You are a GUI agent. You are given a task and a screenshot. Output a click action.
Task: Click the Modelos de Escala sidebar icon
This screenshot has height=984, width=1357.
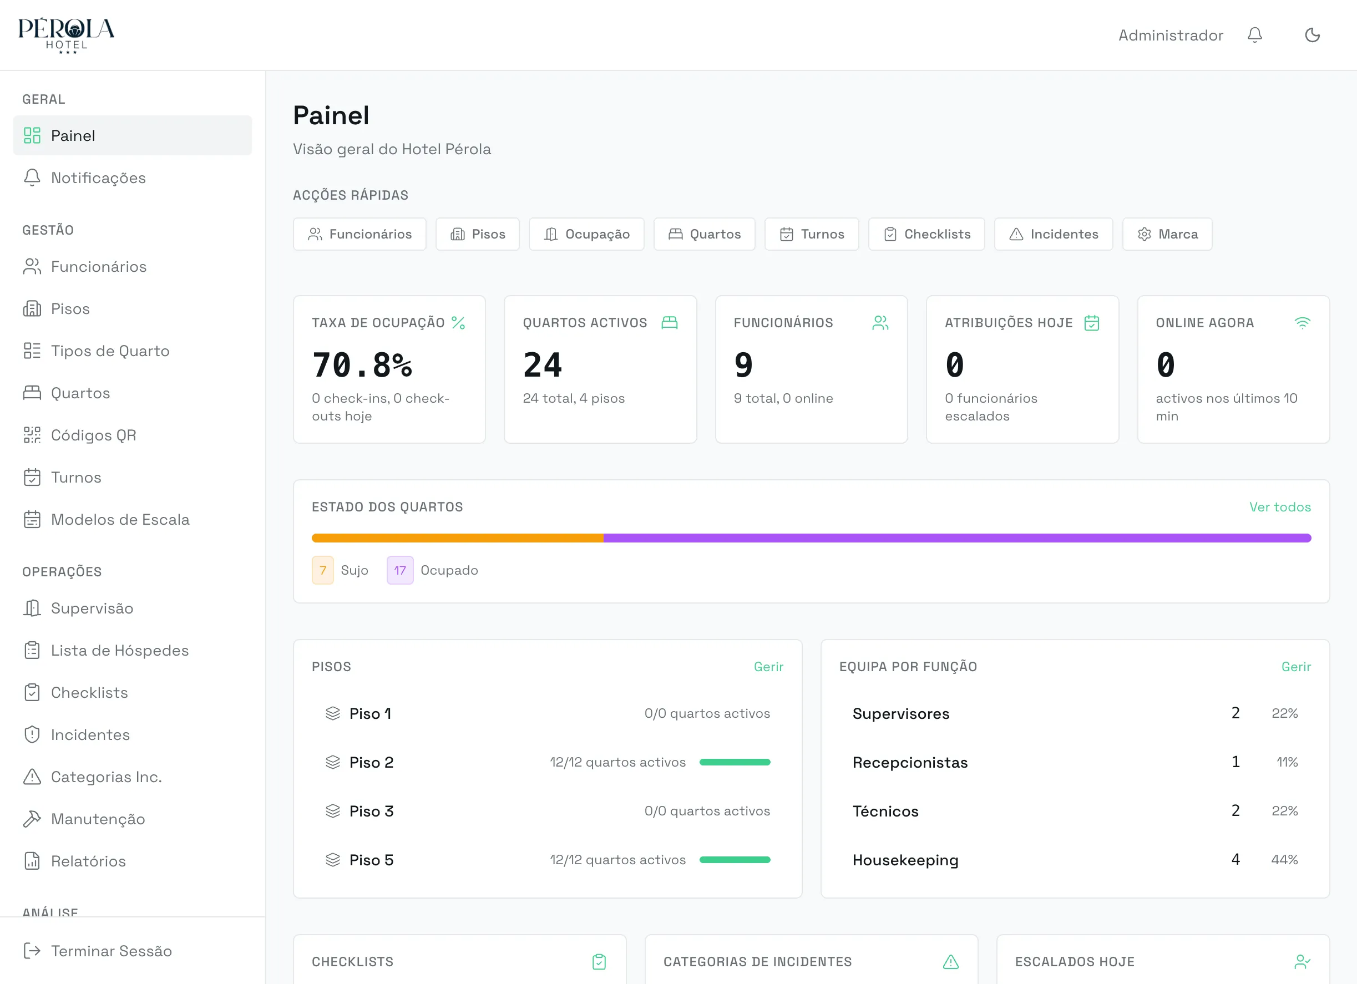pyautogui.click(x=32, y=519)
